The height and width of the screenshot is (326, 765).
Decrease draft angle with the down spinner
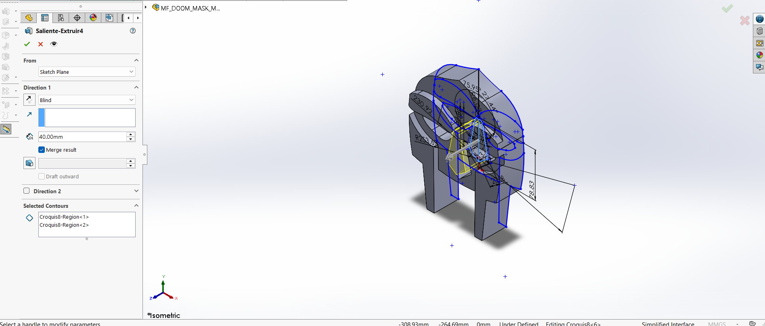(x=130, y=166)
